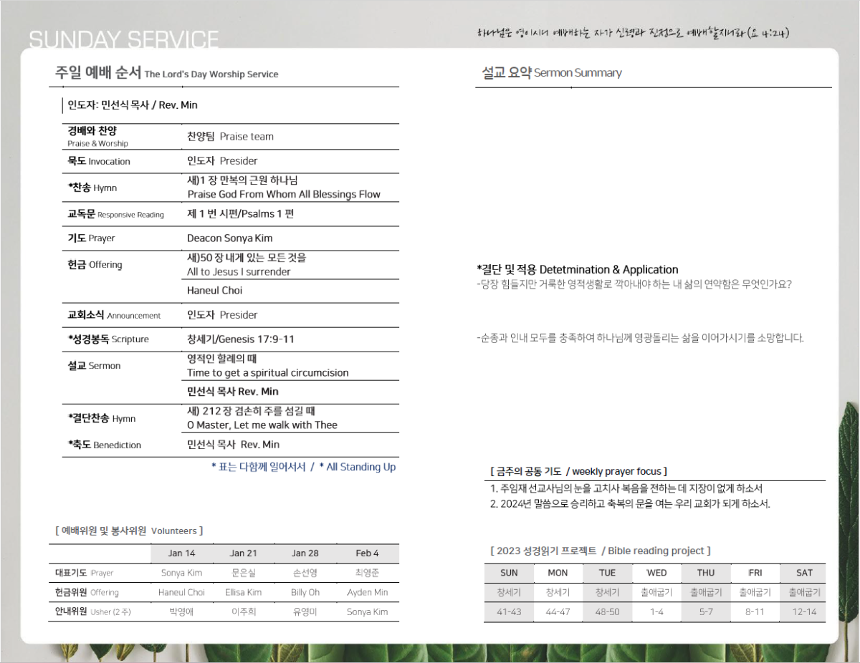The image size is (860, 663).
Task: Click the '44-47' reading cell
Action: point(558,612)
